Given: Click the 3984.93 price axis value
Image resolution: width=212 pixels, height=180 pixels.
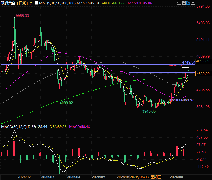Looking at the screenshot, I should pyautogui.click(x=203, y=107).
